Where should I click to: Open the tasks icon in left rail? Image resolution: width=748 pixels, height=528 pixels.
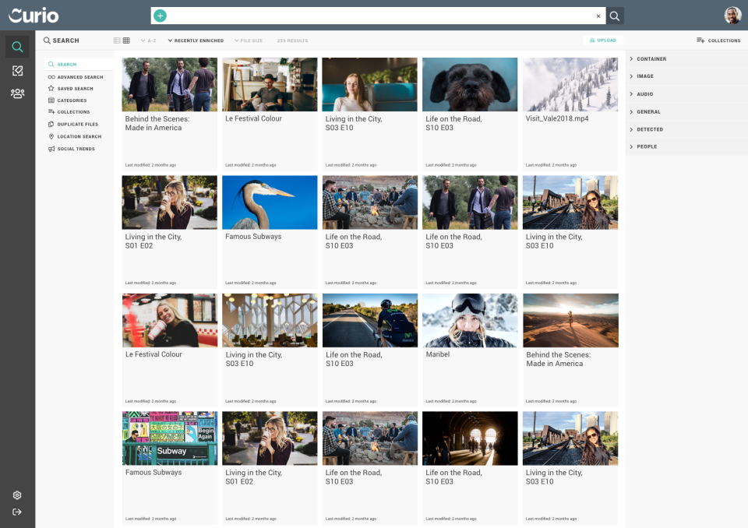[x=17, y=71]
